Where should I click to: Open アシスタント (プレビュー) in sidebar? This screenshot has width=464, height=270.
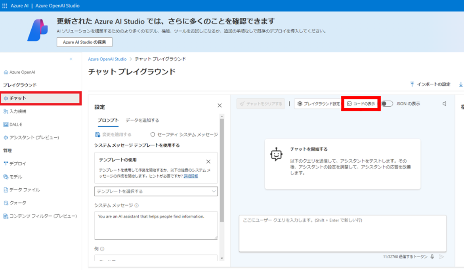tap(31, 137)
